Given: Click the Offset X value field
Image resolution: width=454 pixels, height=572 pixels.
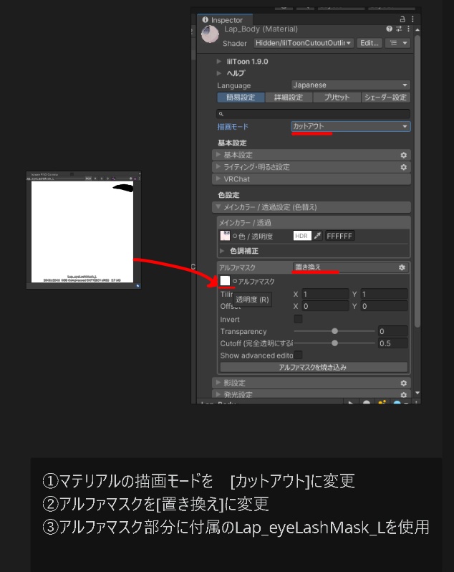Looking at the screenshot, I should click(x=325, y=306).
